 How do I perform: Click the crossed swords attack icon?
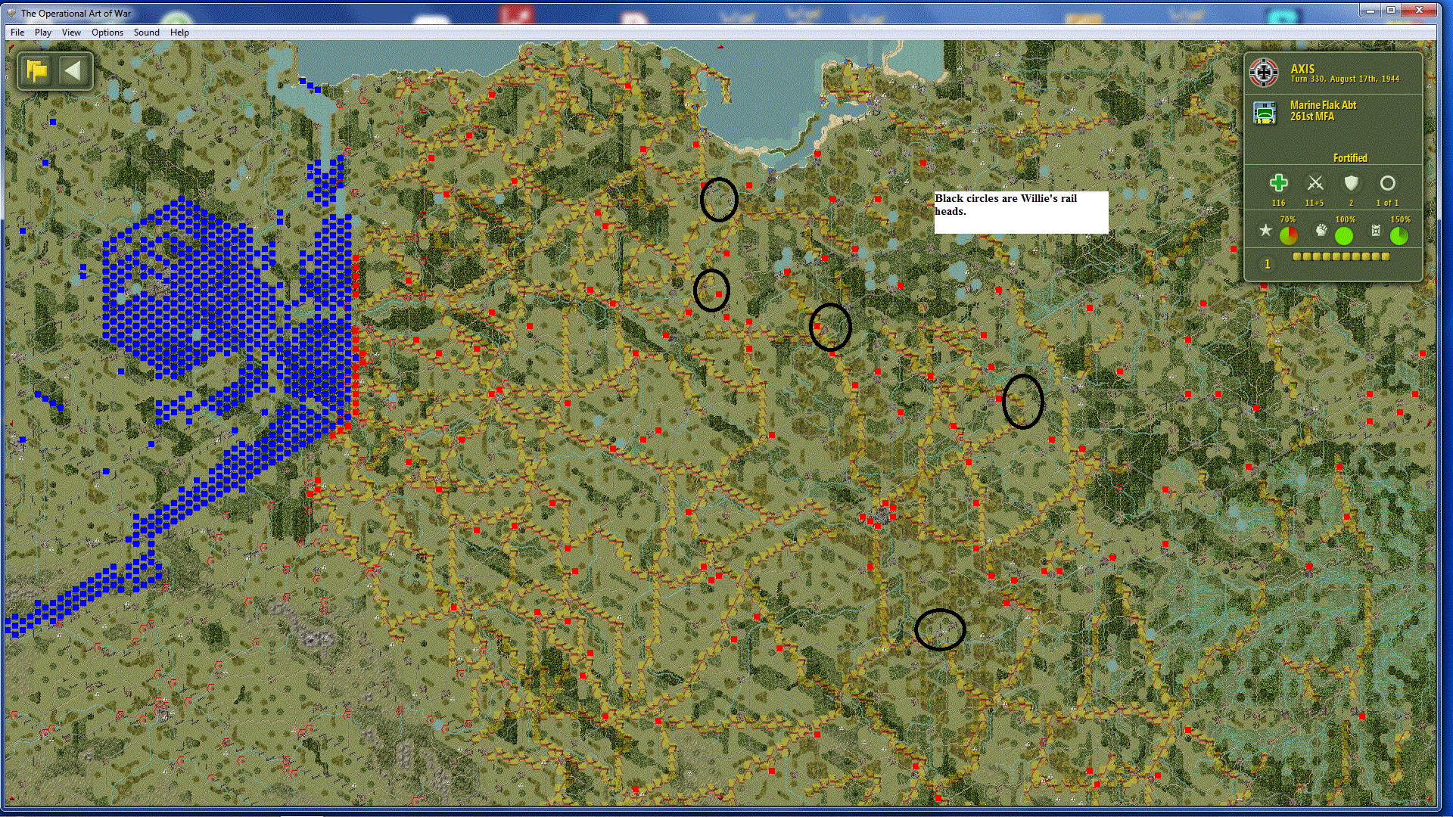(1315, 183)
